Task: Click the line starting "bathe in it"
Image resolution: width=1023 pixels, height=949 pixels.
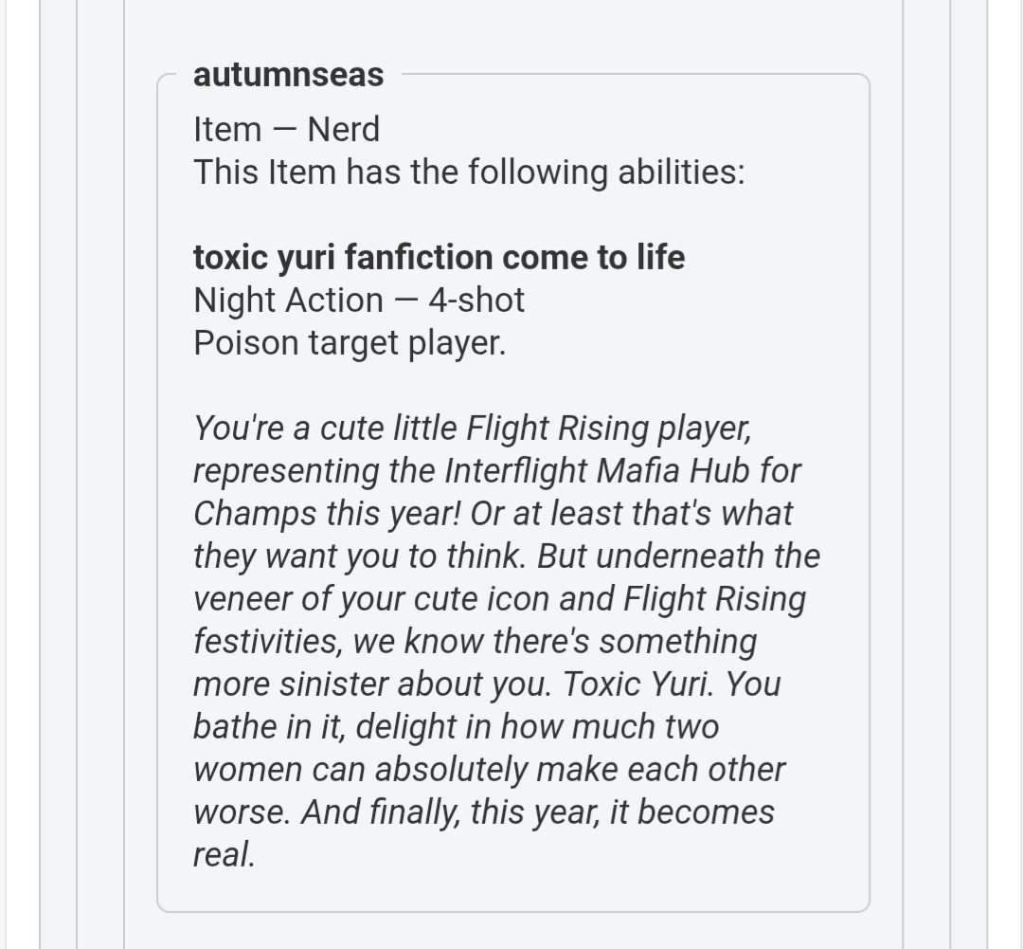Action: click(x=456, y=727)
